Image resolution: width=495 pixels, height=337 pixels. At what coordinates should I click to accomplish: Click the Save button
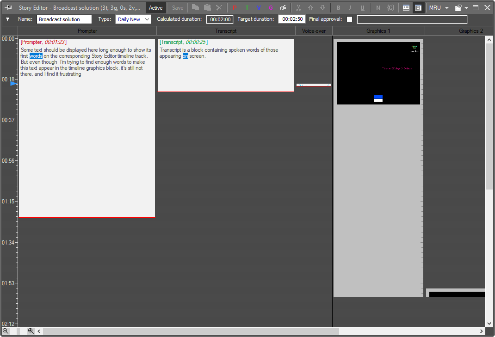coord(178,7)
